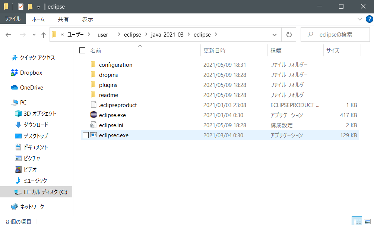The height and width of the screenshot is (225, 374).
Task: Click properties icon in title bar
Action: click(x=21, y=6)
